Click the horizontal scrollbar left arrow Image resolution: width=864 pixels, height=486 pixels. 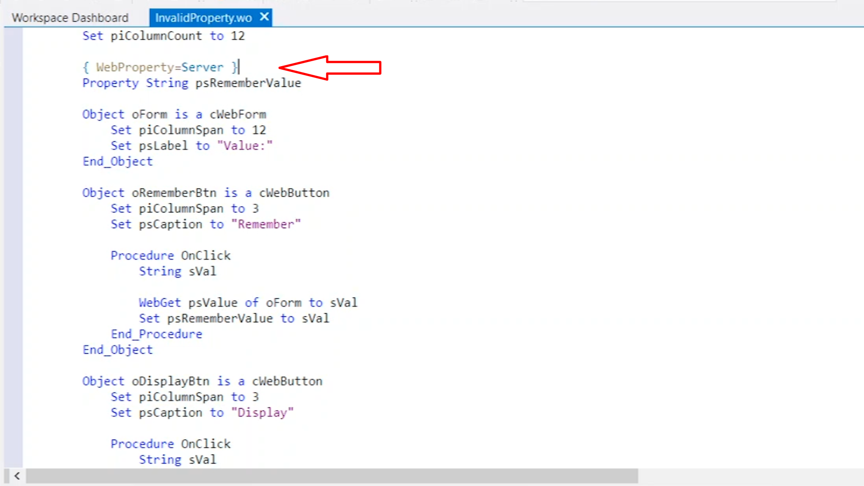17,476
